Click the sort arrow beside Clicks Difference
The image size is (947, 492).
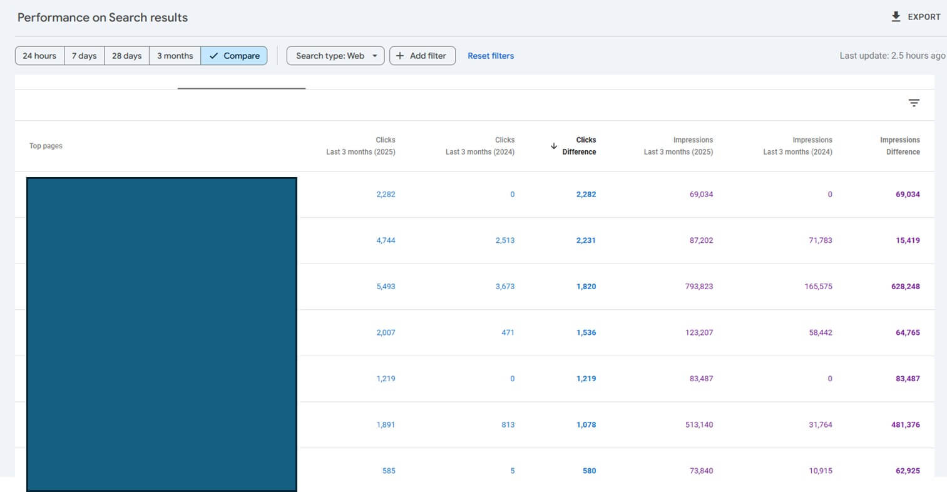554,146
